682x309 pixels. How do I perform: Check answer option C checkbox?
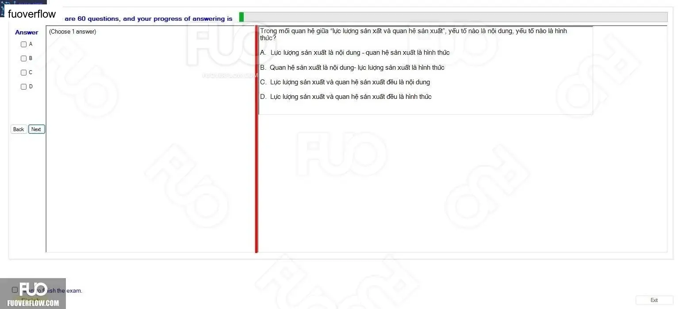coord(24,72)
